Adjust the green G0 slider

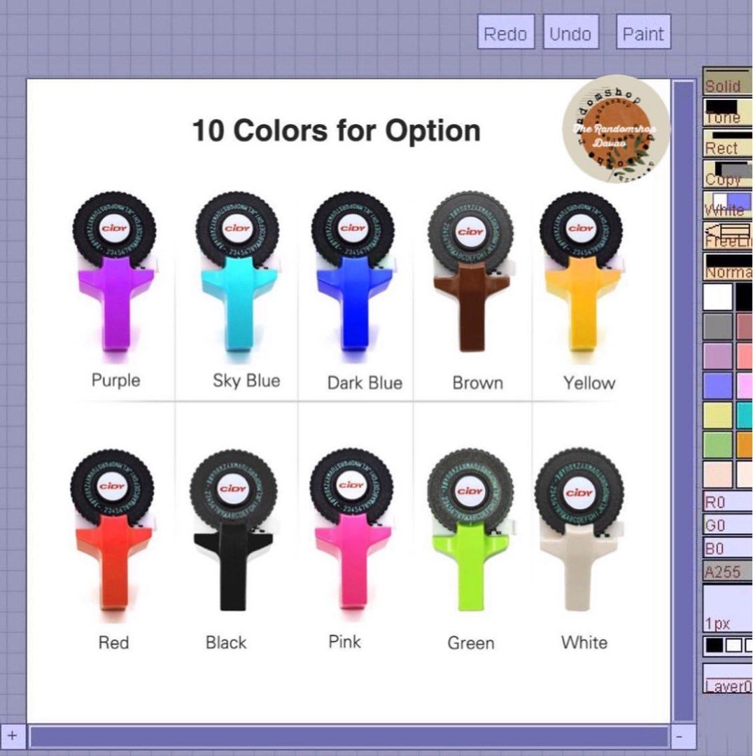[728, 525]
